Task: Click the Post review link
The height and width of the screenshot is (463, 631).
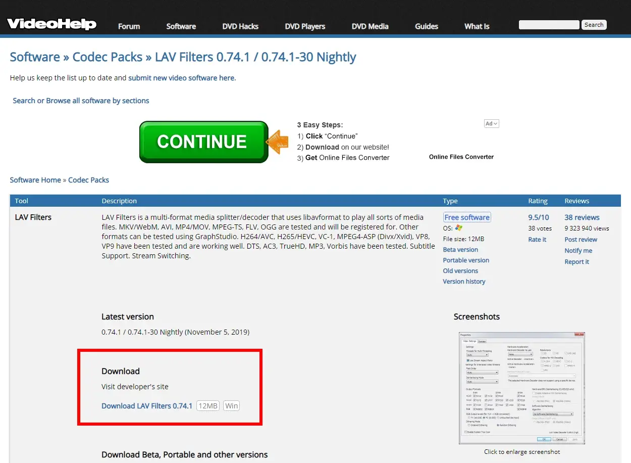Action: (581, 240)
